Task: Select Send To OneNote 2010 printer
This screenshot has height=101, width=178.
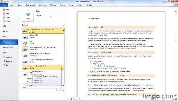Action: tap(43, 68)
